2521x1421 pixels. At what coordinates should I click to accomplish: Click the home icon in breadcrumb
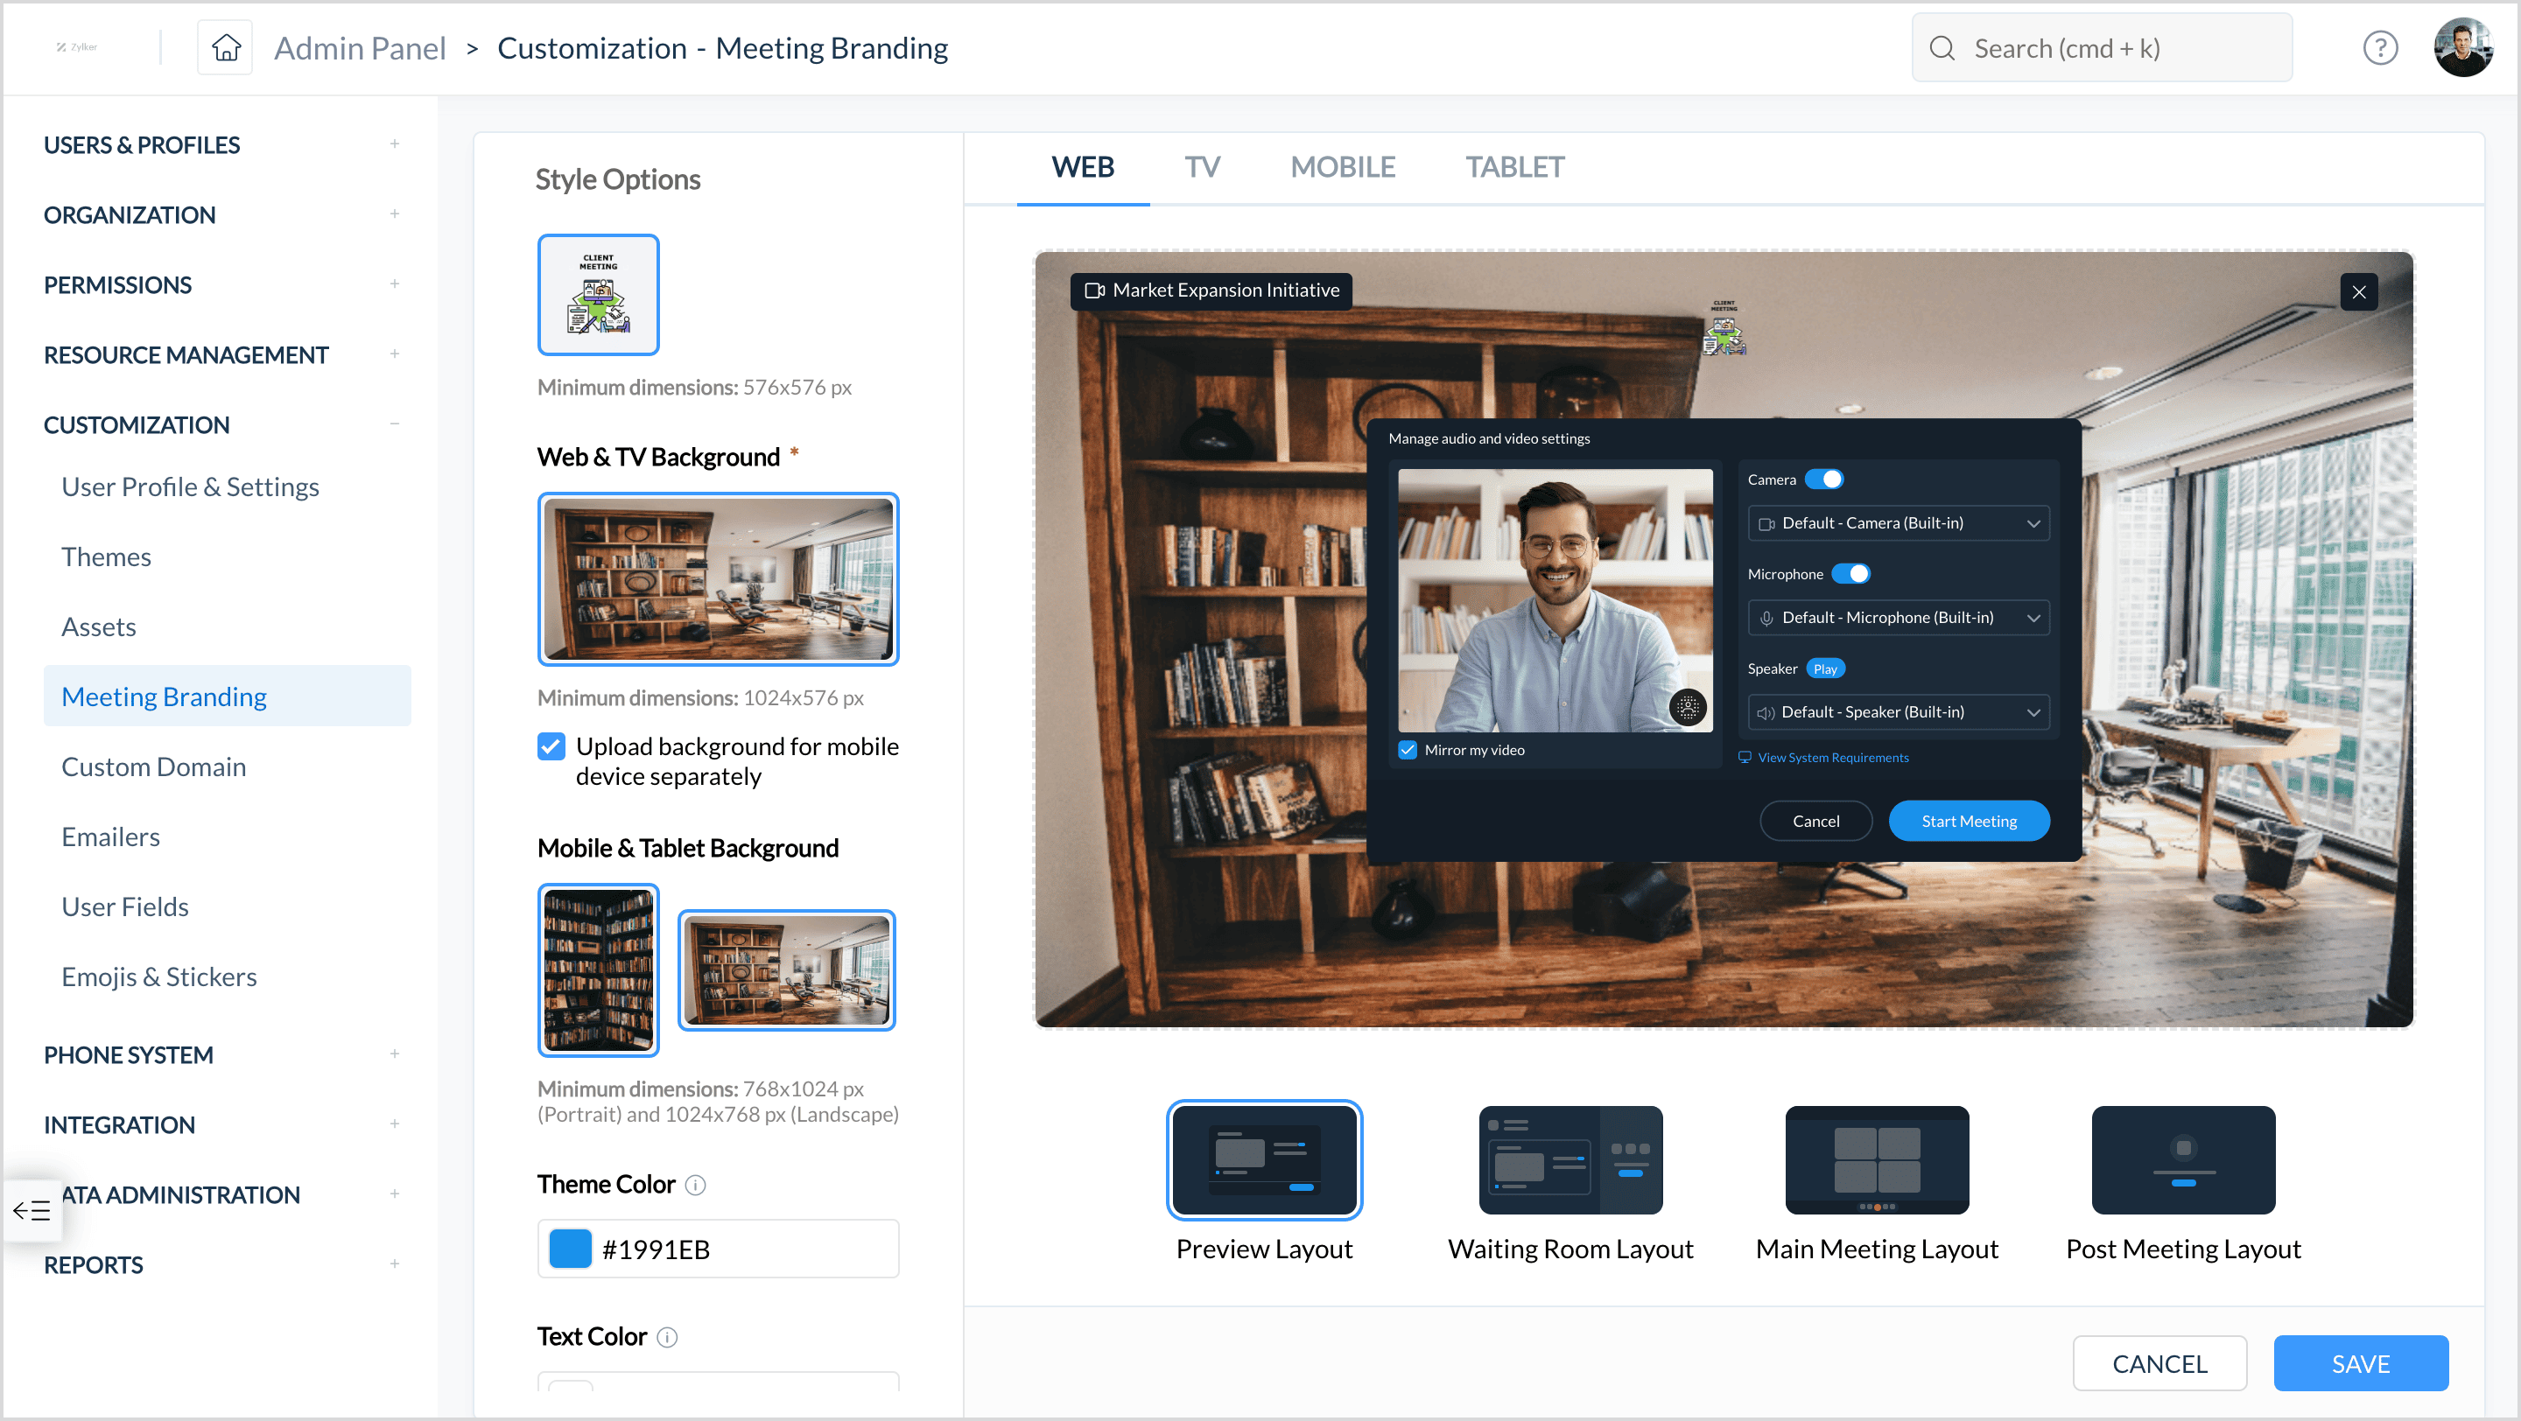(x=226, y=47)
